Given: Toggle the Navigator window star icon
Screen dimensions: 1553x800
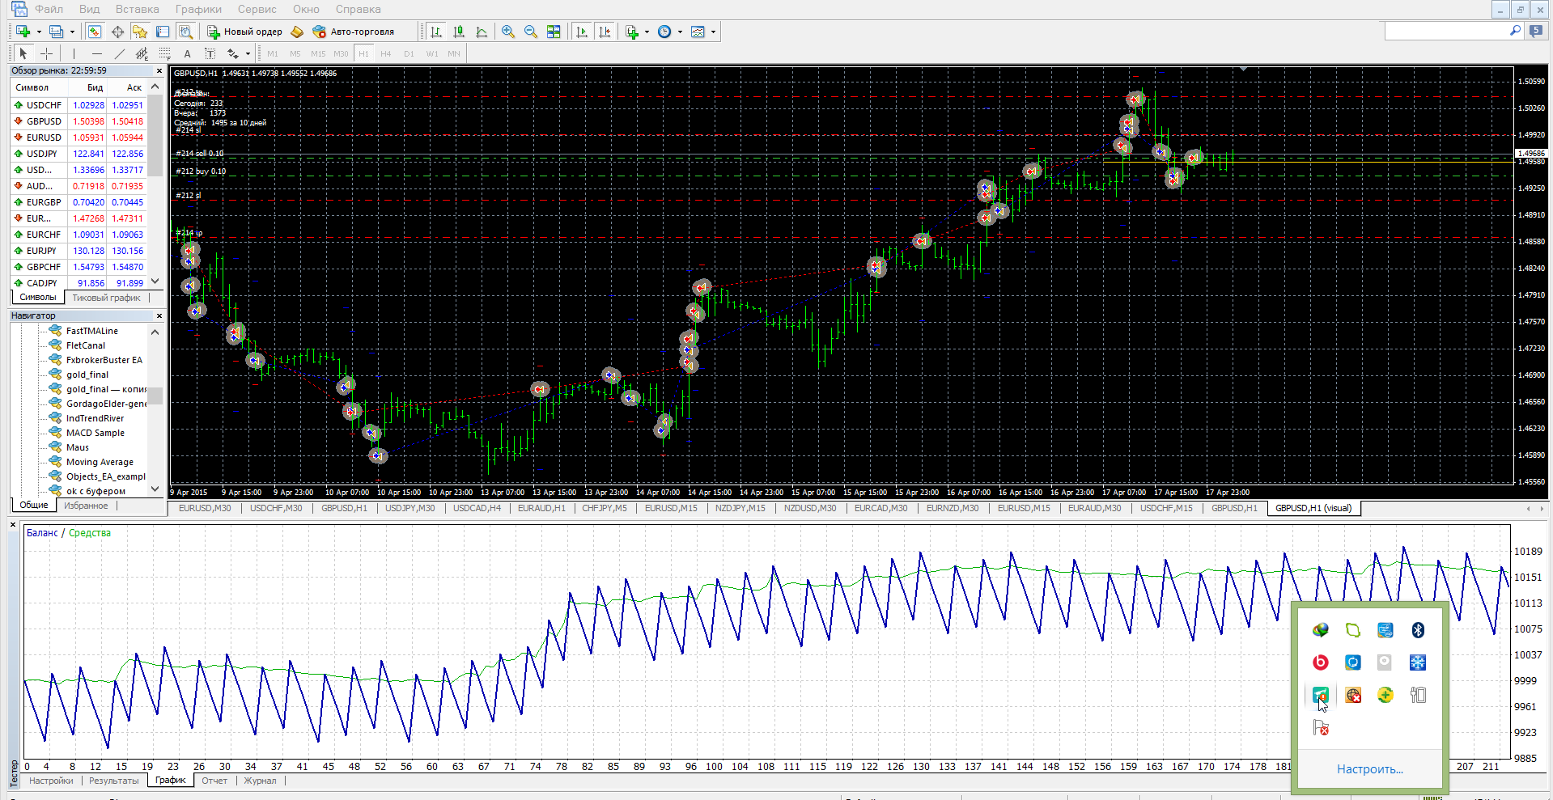Looking at the screenshot, I should [x=140, y=32].
